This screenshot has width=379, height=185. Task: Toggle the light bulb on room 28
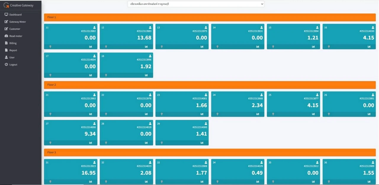(x=106, y=143)
